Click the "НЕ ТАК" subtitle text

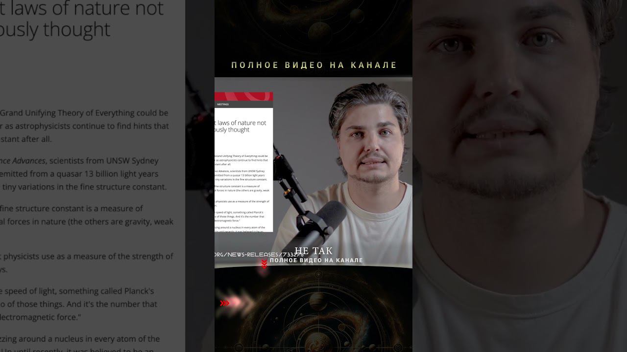pos(313,251)
